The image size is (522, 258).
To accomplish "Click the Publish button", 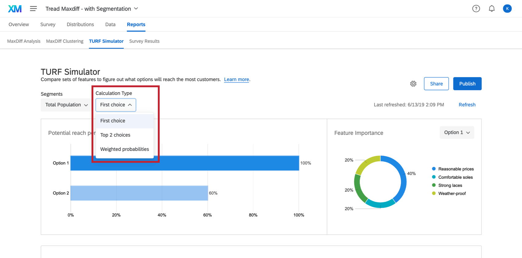I will (x=467, y=84).
